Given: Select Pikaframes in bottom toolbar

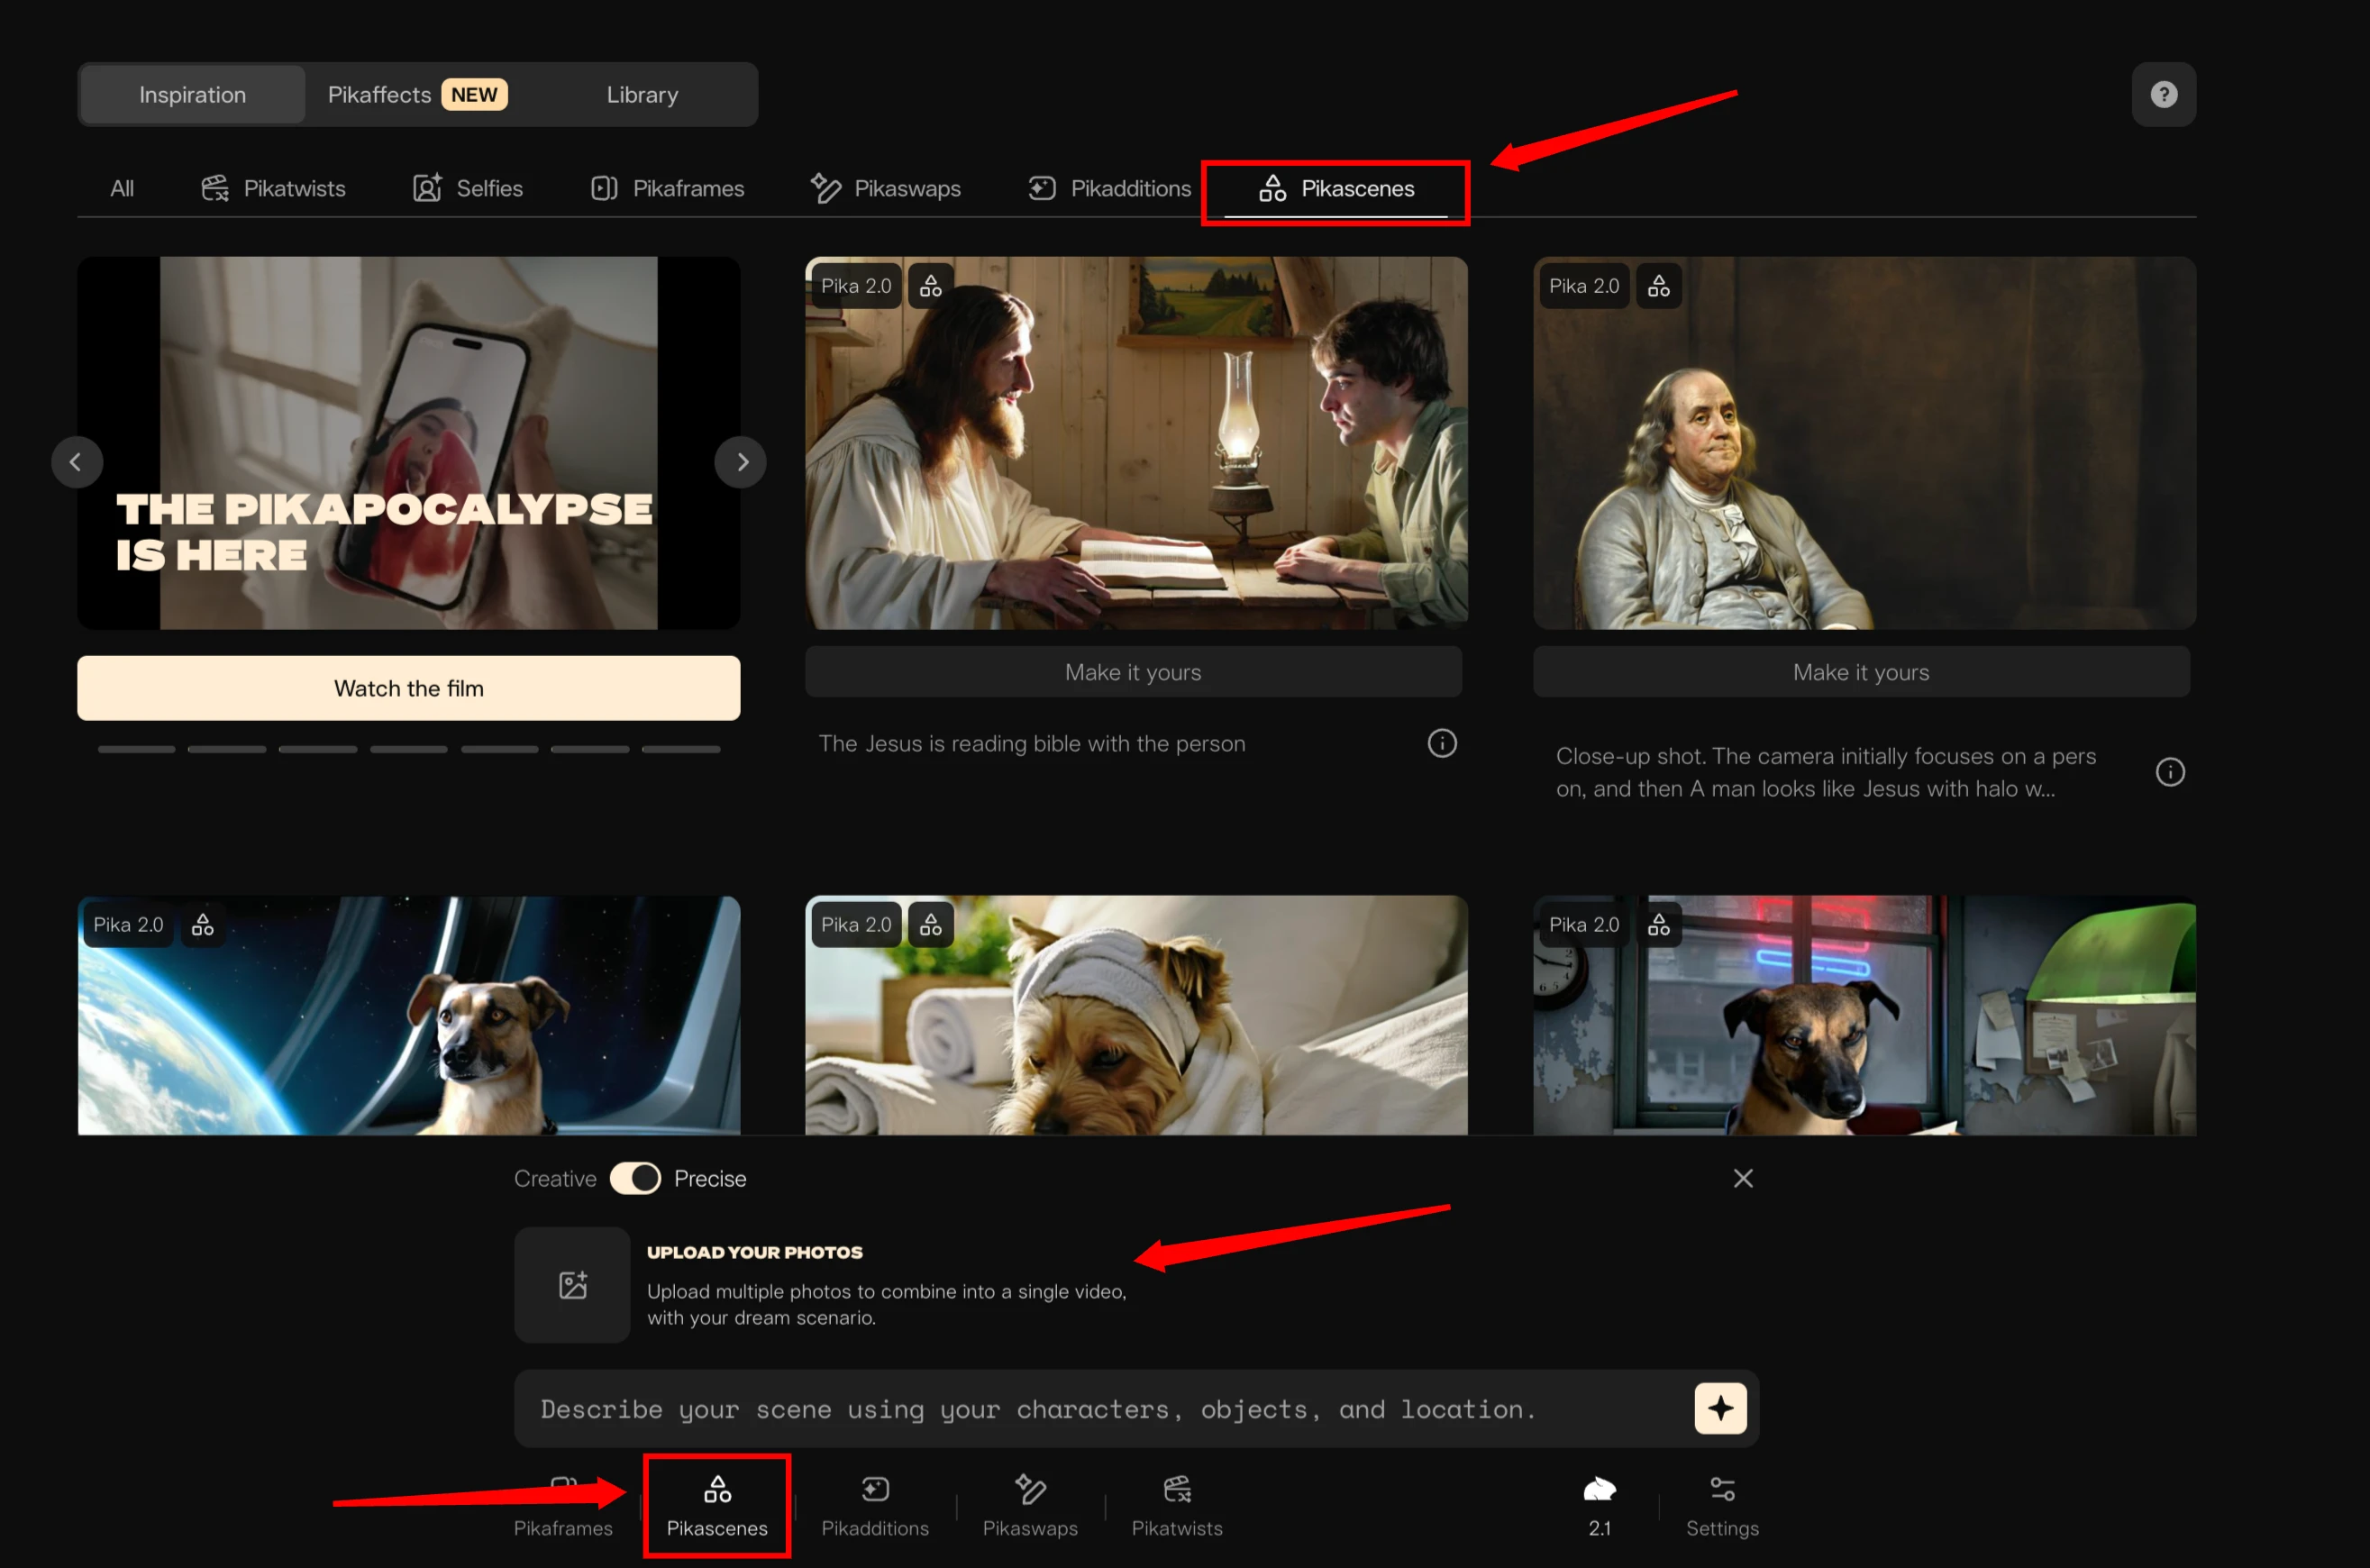Looking at the screenshot, I should [x=563, y=1506].
